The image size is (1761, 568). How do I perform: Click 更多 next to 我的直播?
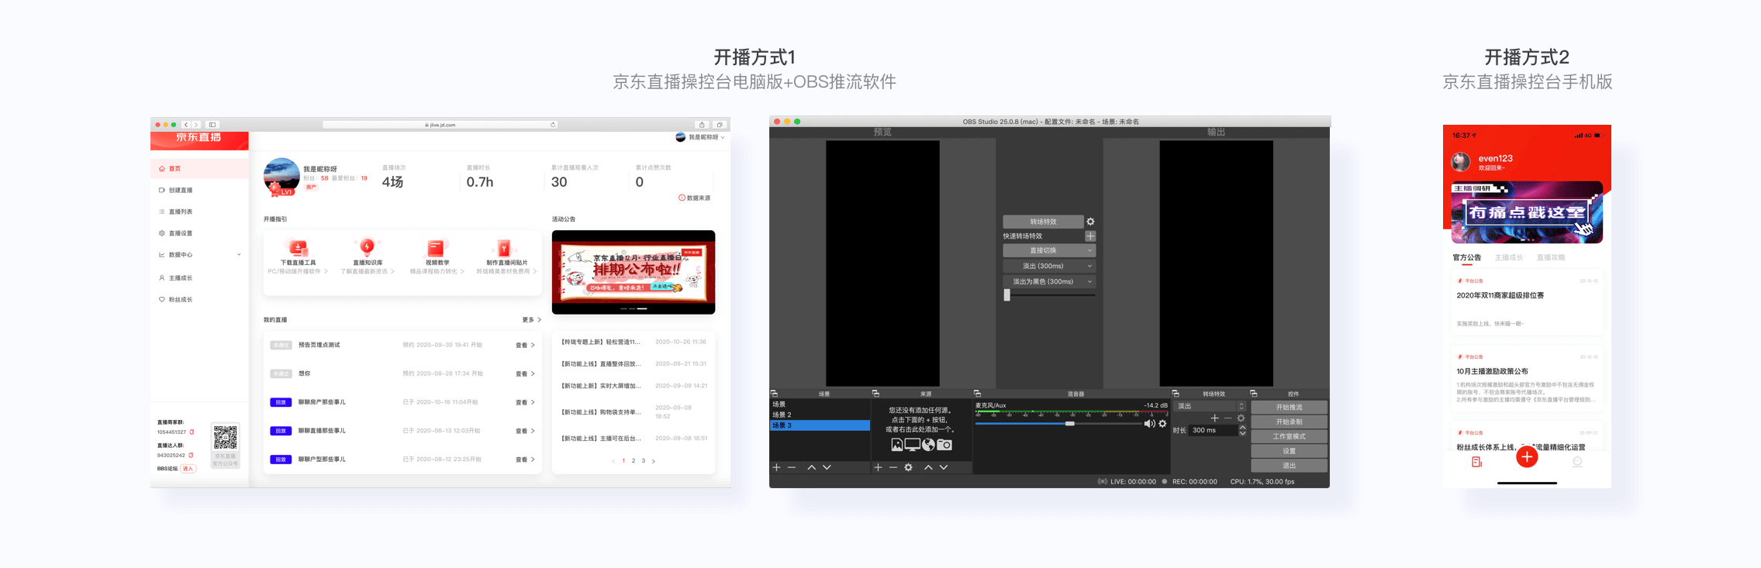pyautogui.click(x=531, y=319)
